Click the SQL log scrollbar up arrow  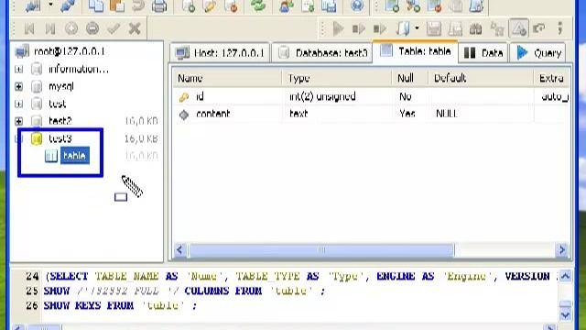[x=565, y=277]
